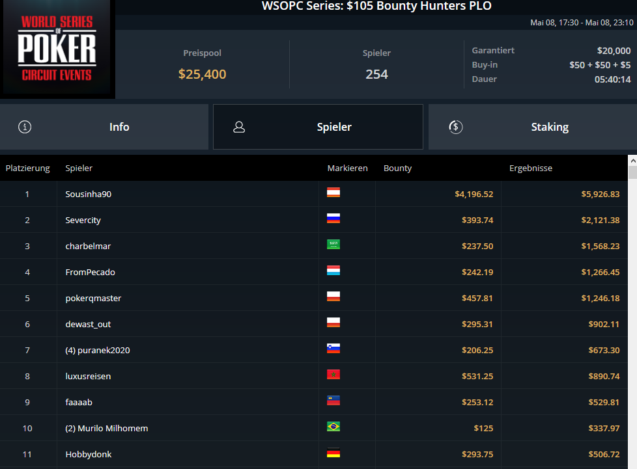Viewport: 637px width, 469px height.
Task: Select the Spieler tab
Action: 318,127
